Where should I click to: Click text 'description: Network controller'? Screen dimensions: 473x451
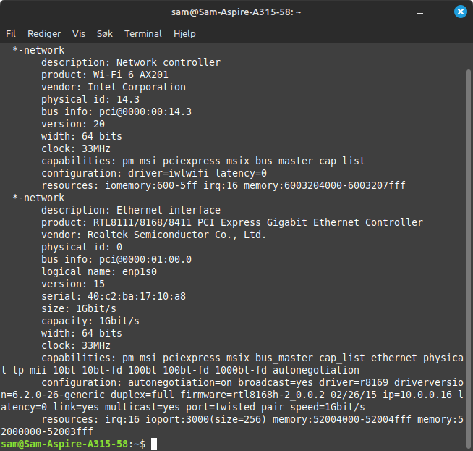click(x=131, y=62)
